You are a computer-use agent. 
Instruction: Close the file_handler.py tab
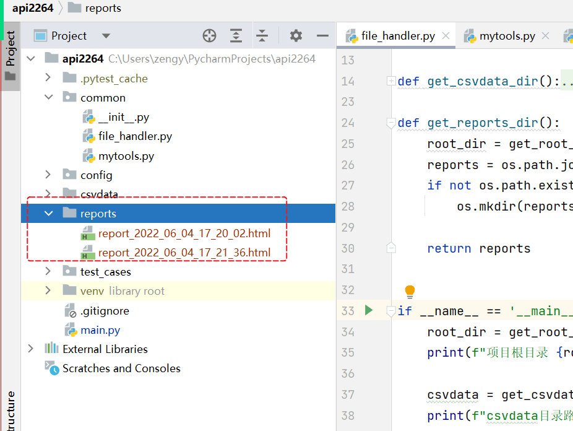[446, 36]
